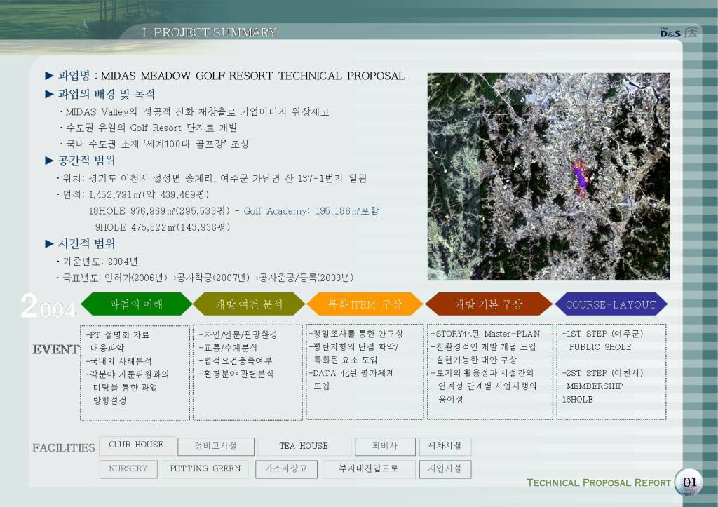
Task: Click the arrow bullet beside 과업명
Action: 49,76
